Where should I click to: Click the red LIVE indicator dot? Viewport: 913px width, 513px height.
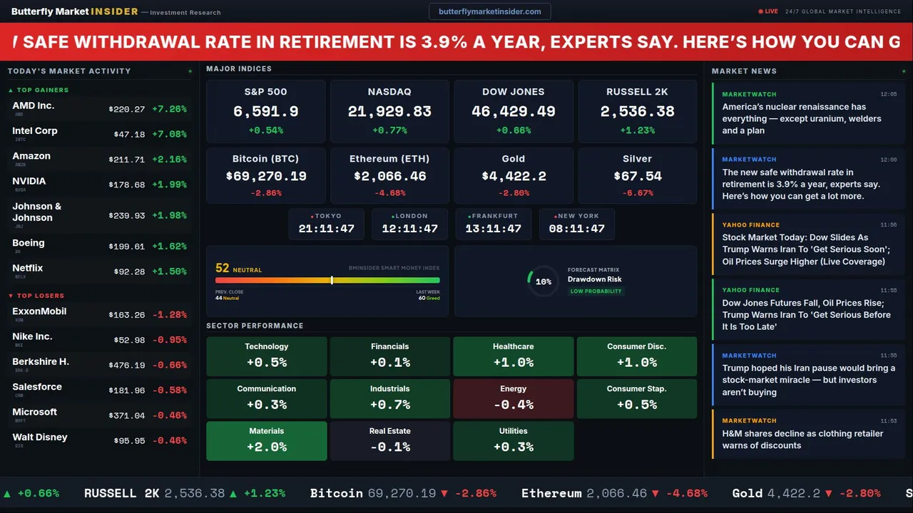pos(761,11)
